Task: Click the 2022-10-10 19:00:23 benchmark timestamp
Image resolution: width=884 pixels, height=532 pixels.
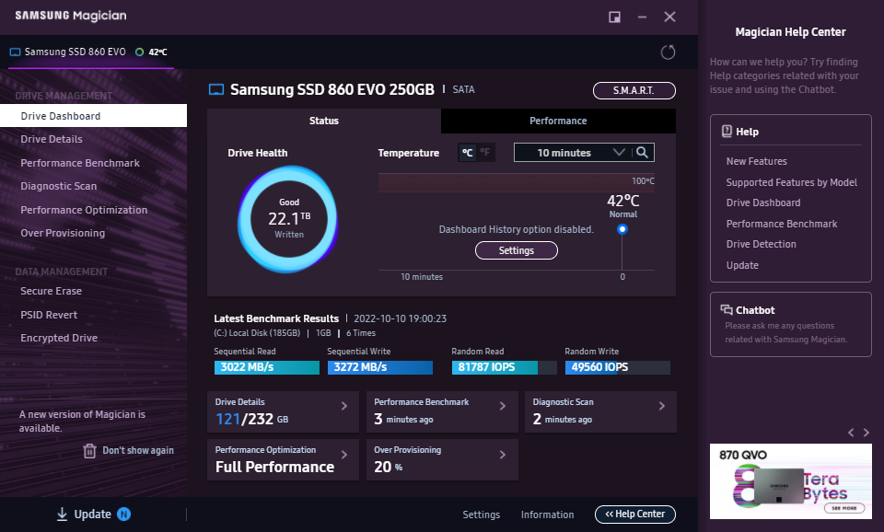Action: pos(401,318)
